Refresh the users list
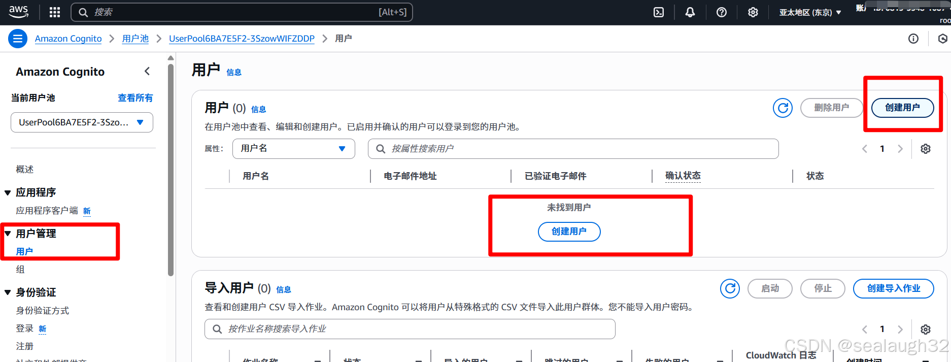The image size is (951, 362). (783, 108)
